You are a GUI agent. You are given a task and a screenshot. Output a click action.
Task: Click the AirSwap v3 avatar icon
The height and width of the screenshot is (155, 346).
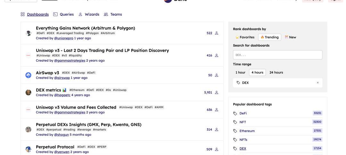29,75
